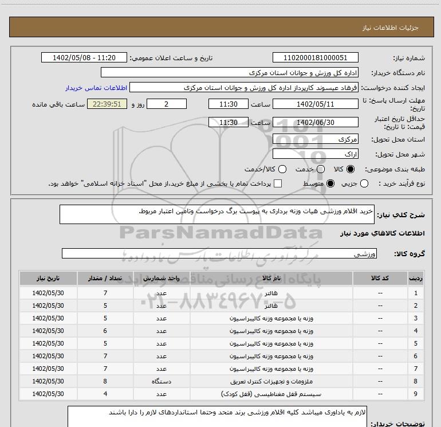Click the کد کالا column header
Screen dimensions: 441x427
380,279
